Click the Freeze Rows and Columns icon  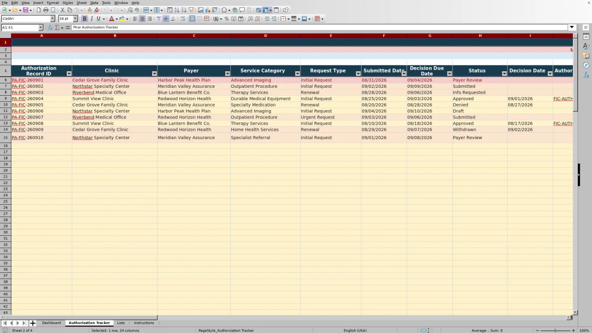[265, 10]
